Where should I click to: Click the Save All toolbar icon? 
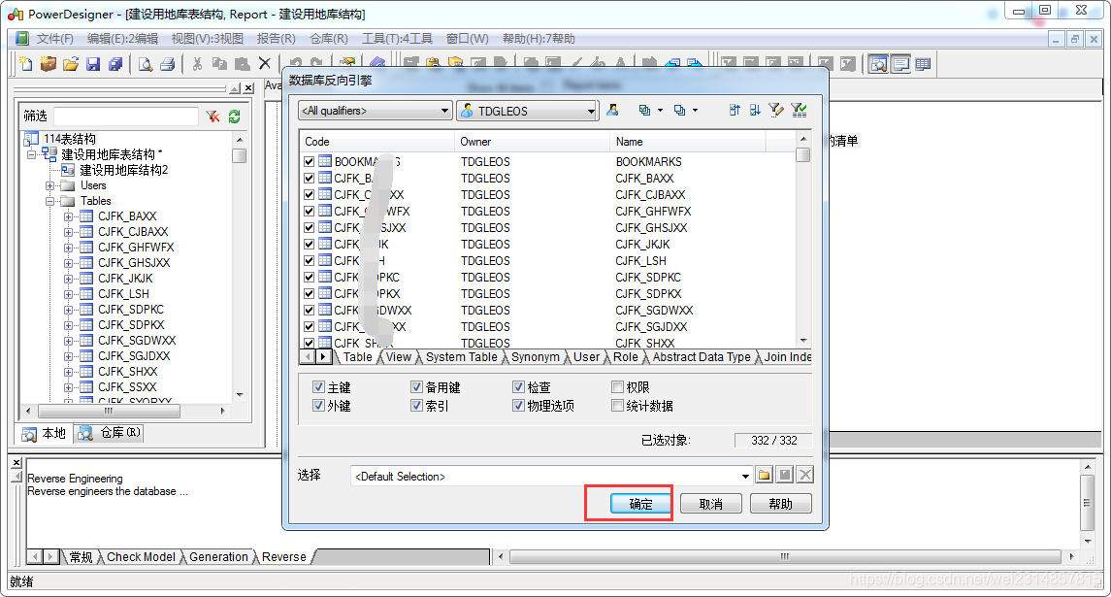tap(114, 64)
